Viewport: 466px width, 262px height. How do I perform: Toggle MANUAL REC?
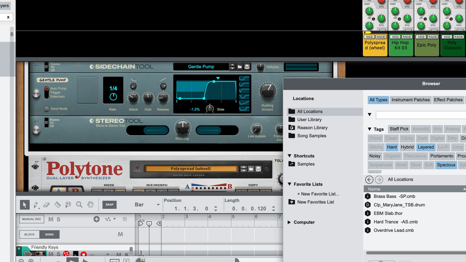(x=32, y=219)
